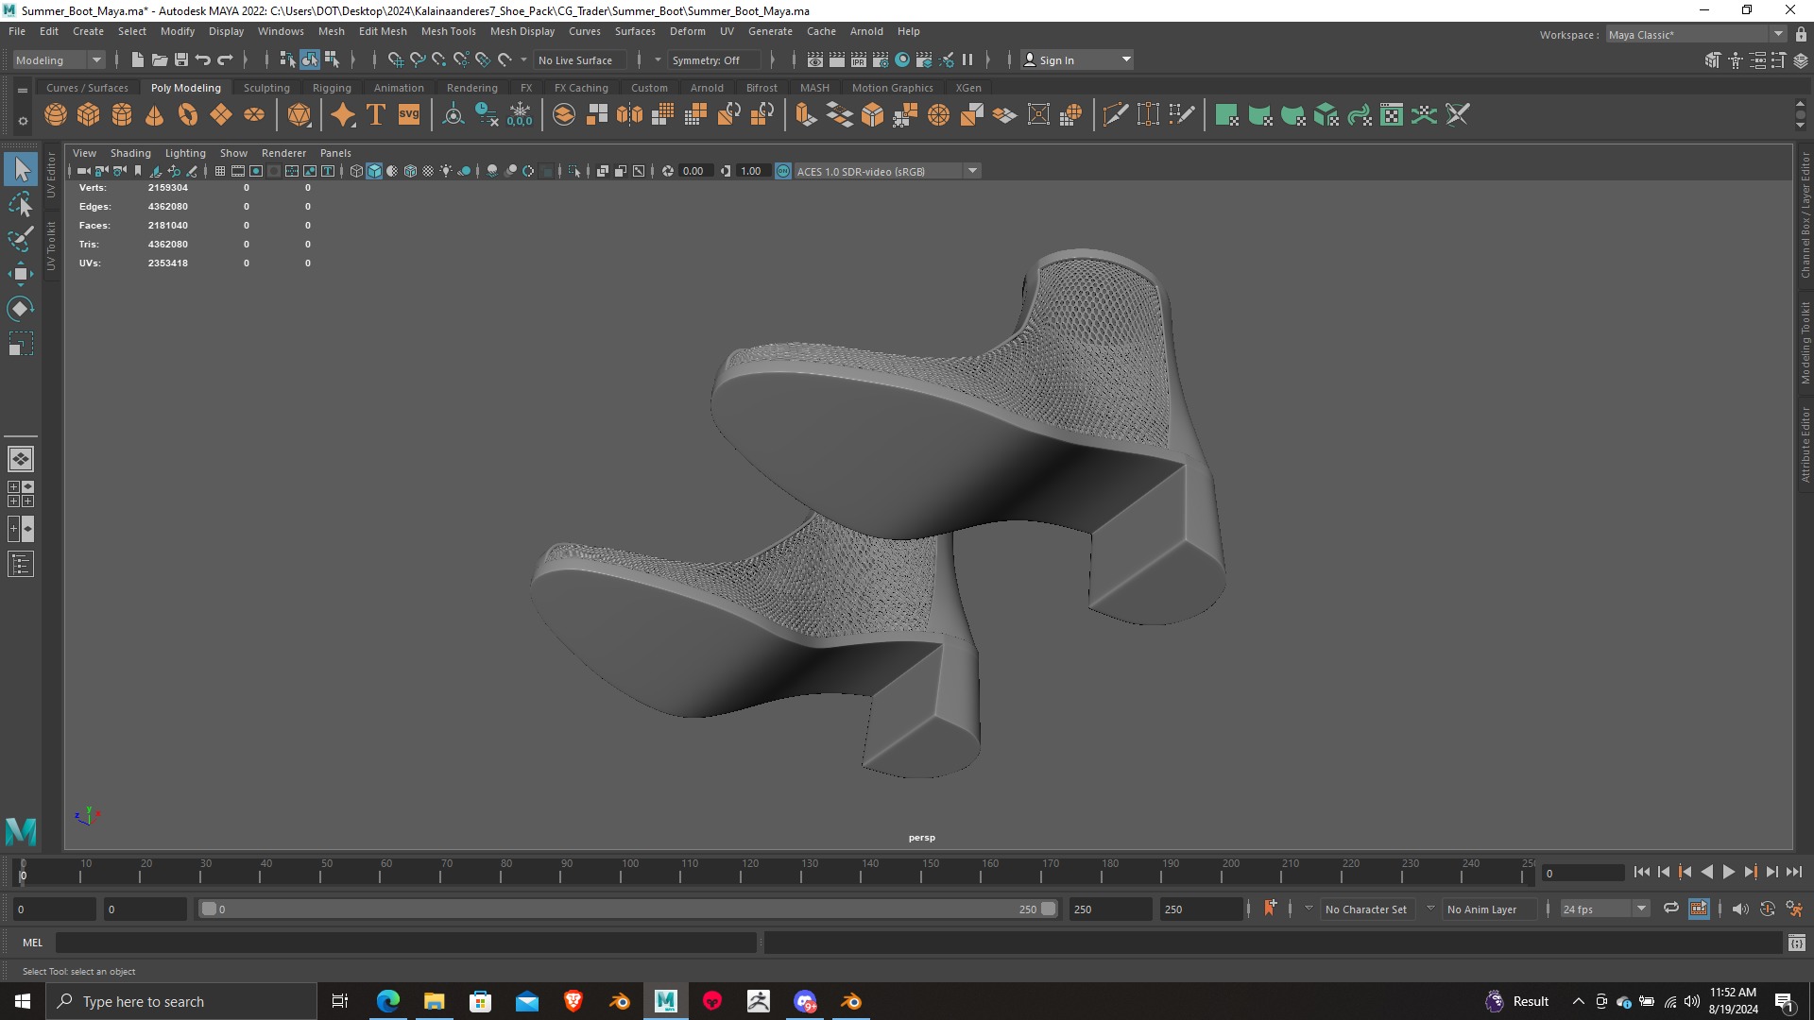Click the planar UV mapping green icon
The width and height of the screenshot is (1814, 1020).
[1226, 115]
